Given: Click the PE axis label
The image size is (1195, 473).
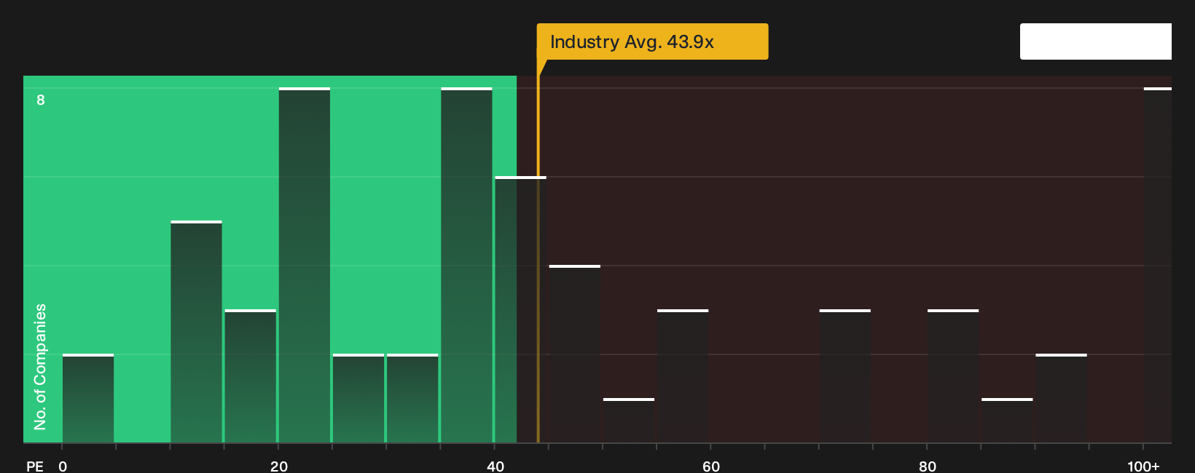Looking at the screenshot, I should coord(35,466).
